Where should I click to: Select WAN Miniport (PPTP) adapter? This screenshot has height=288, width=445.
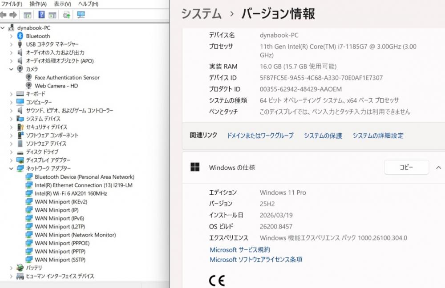click(x=60, y=251)
